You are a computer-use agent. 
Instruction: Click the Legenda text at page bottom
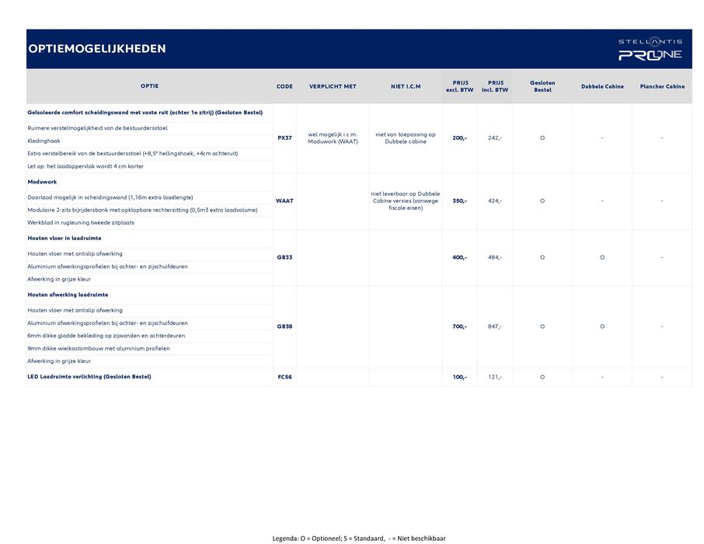(x=358, y=538)
